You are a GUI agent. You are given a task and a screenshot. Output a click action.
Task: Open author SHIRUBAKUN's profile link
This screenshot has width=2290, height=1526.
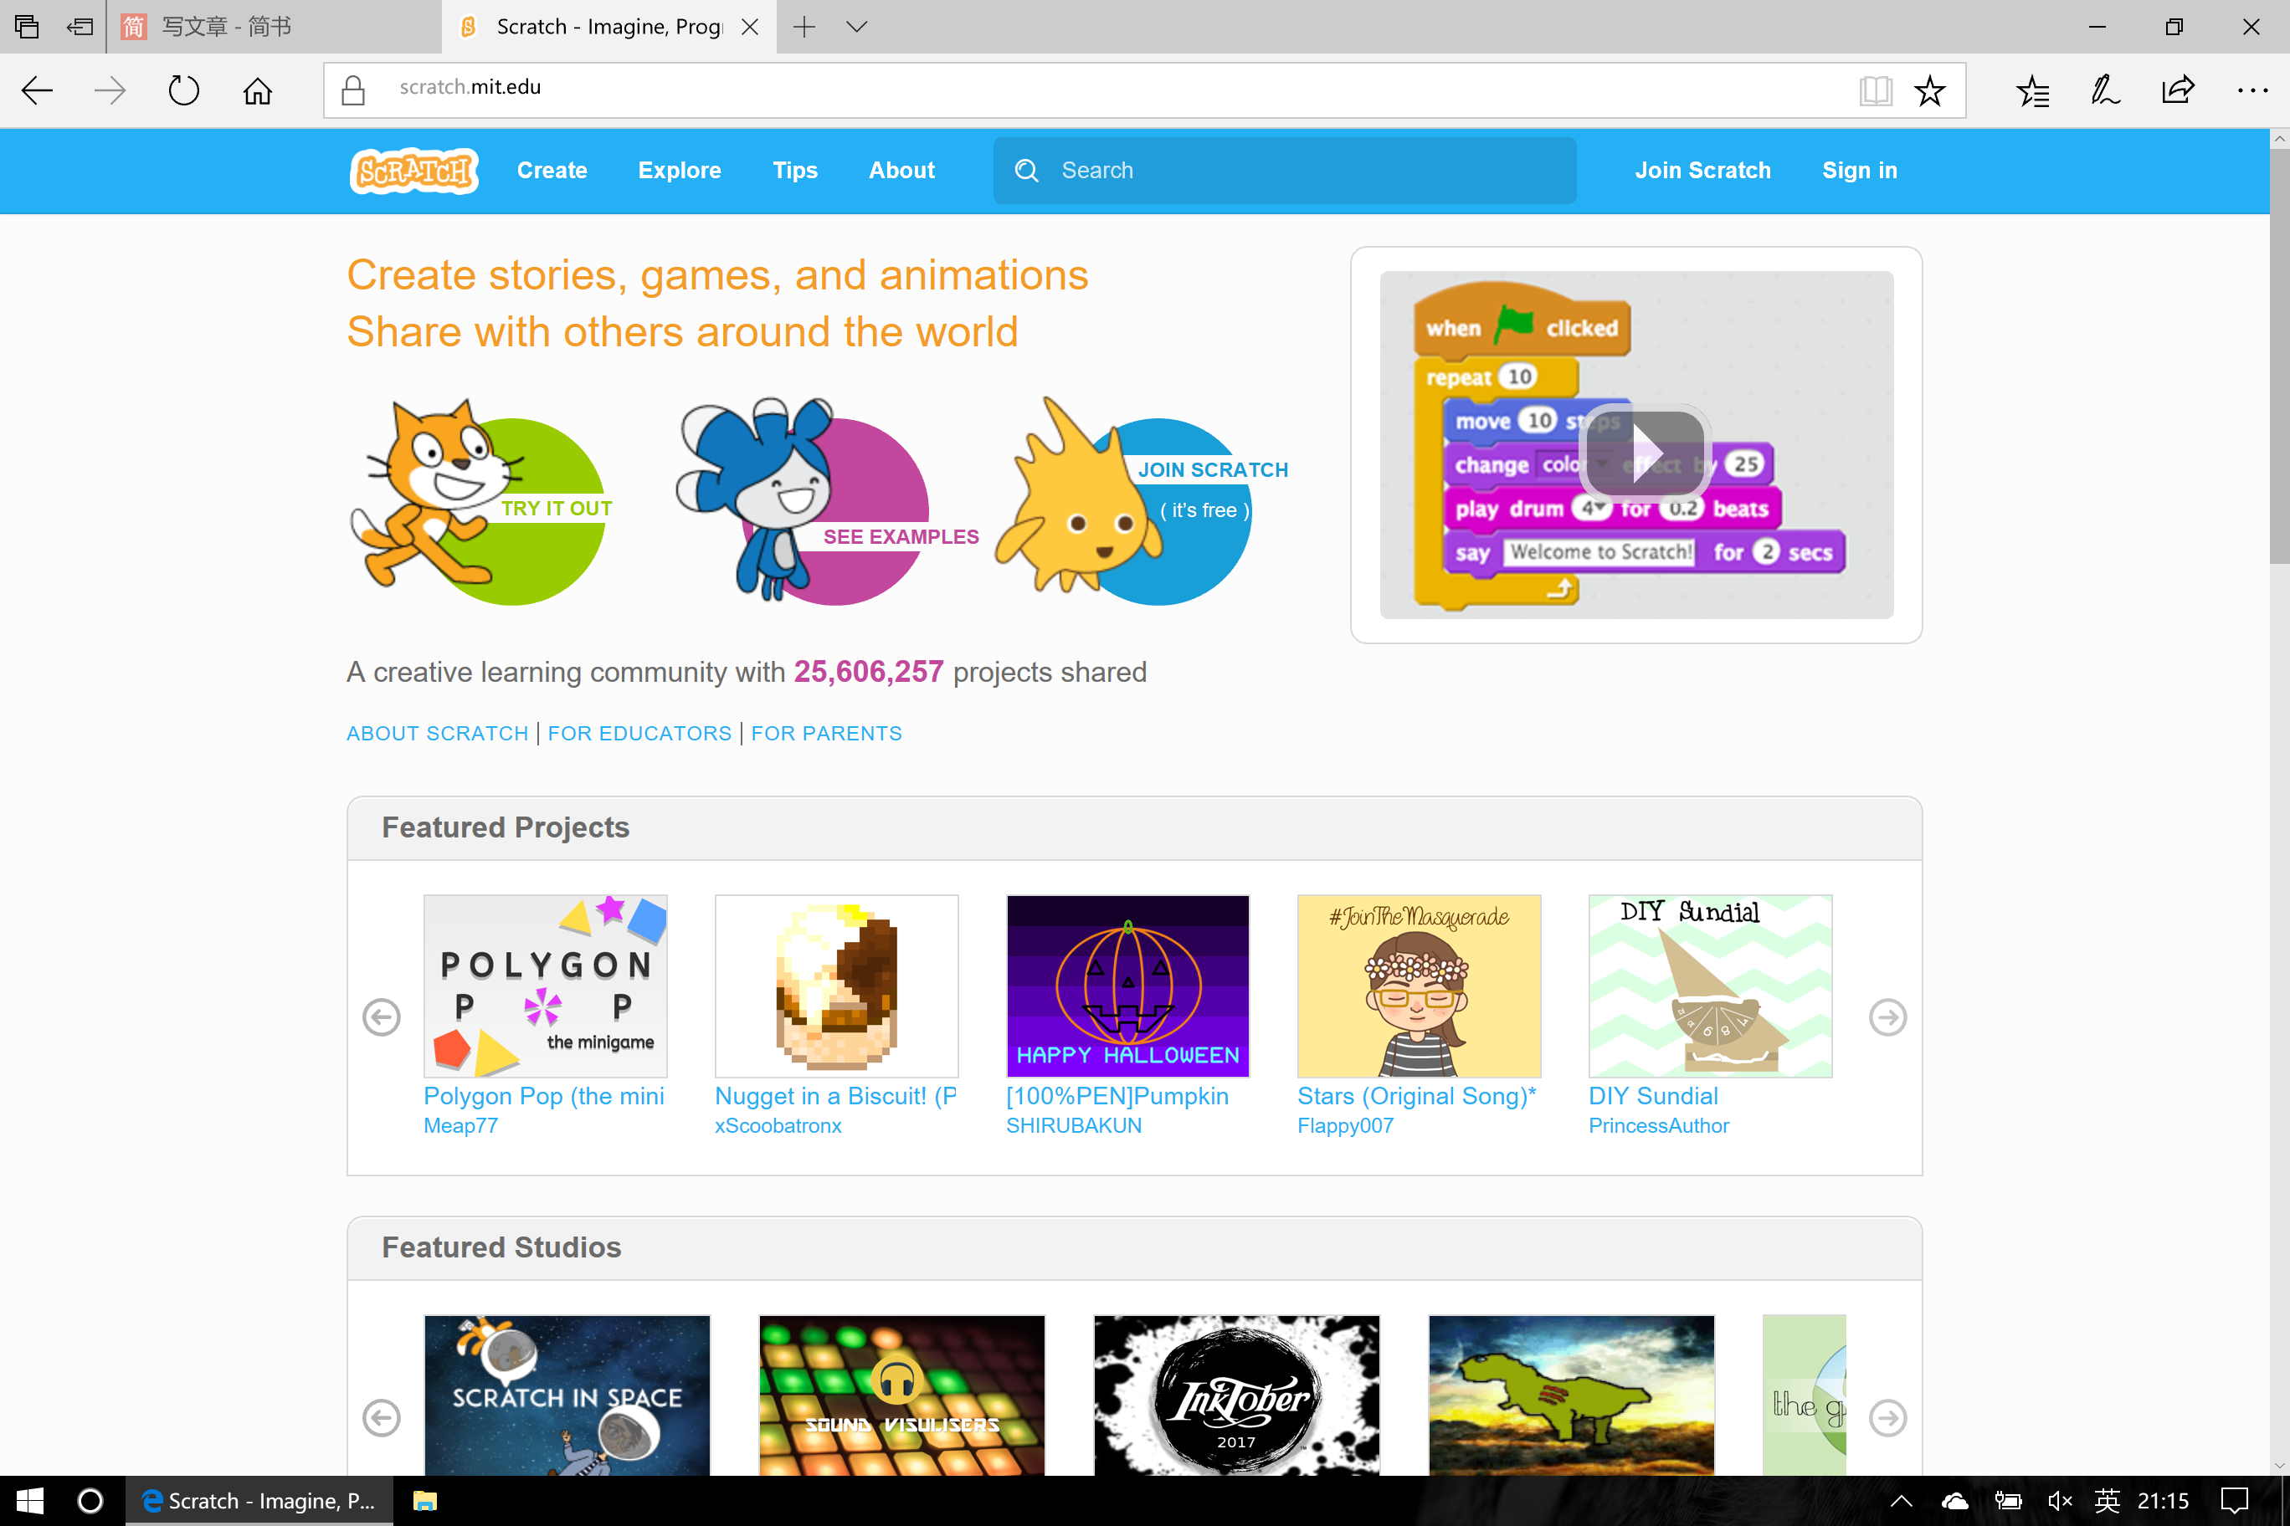click(1074, 1126)
